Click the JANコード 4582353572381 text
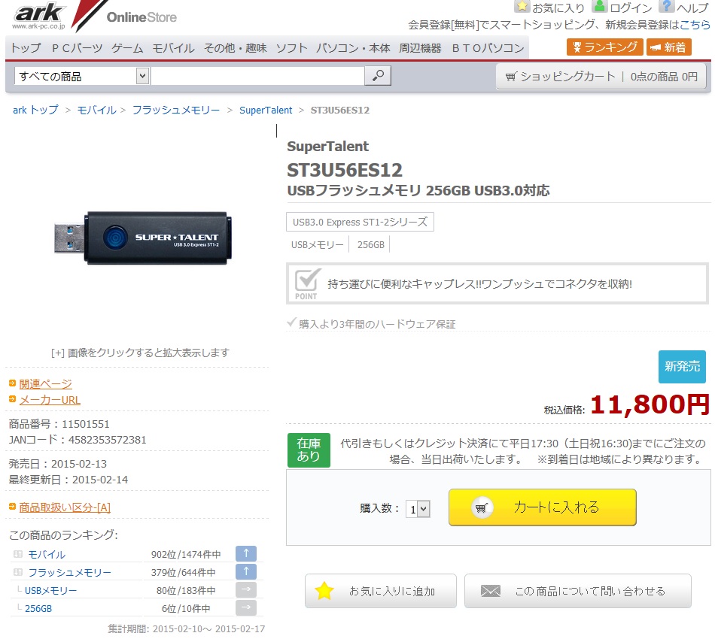Image resolution: width=715 pixels, height=642 pixels. pos(78,440)
